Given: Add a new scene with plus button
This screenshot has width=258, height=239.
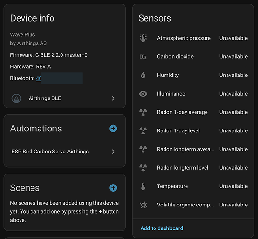Looking at the screenshot, I should coord(113,188).
